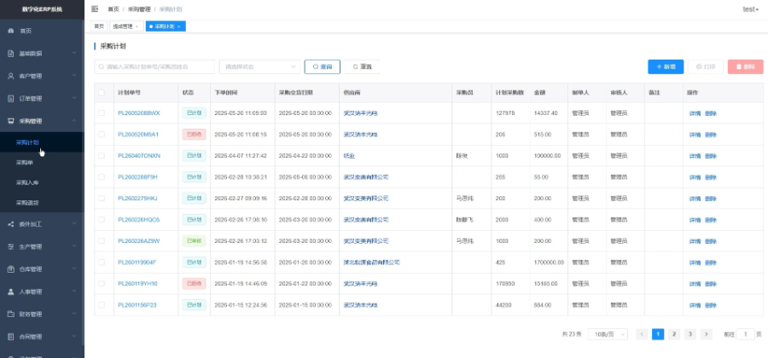This screenshot has height=358, width=768.
Task: Click the magnifier icon in search box
Action: click(102, 66)
